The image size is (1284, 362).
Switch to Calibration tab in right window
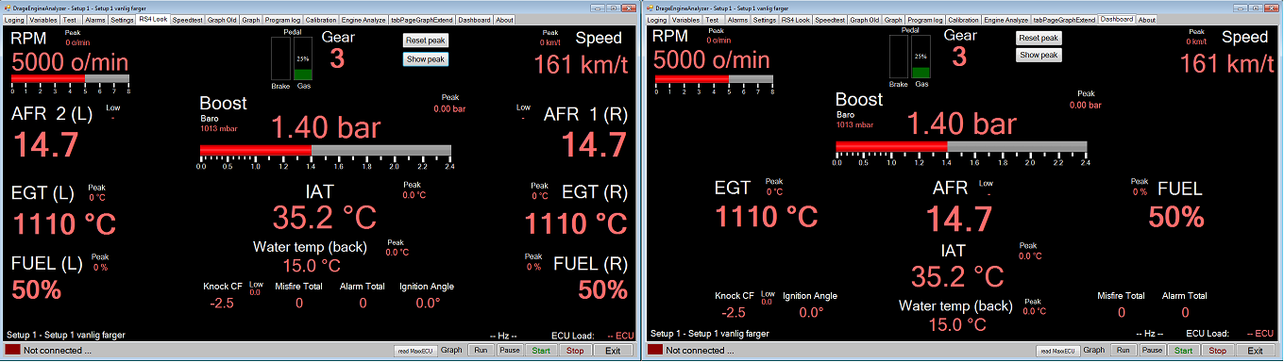pos(963,19)
